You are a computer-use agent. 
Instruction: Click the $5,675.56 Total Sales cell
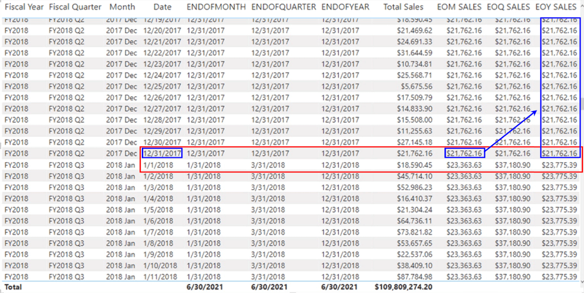click(x=416, y=87)
